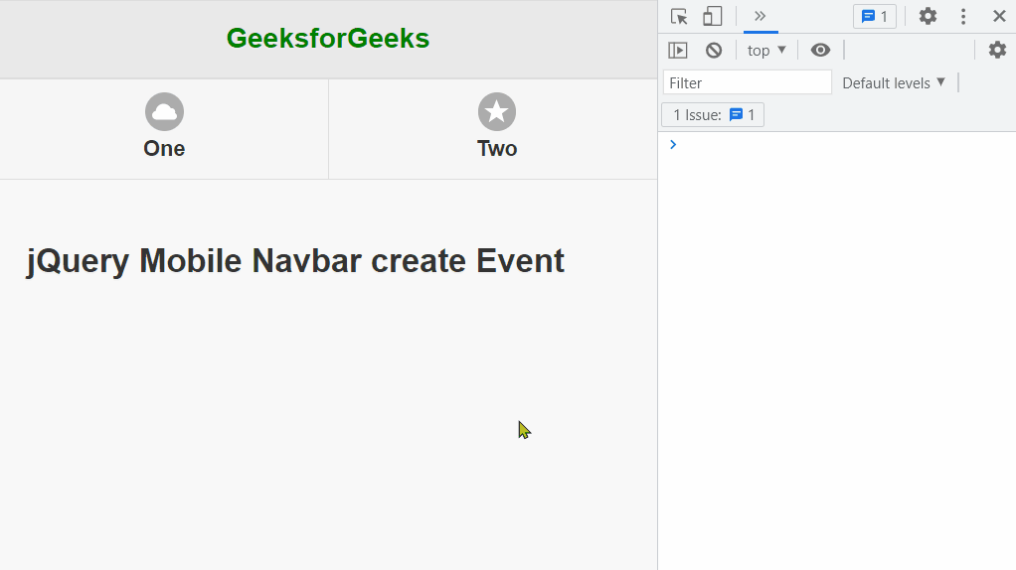The width and height of the screenshot is (1016, 570).
Task: Focus the console Filter field
Action: [x=748, y=82]
